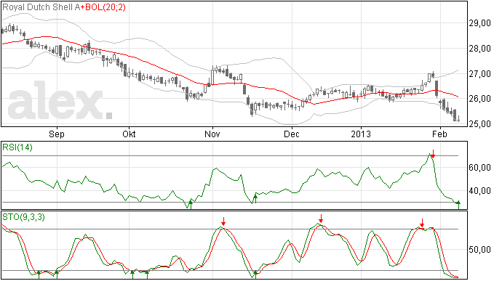
Task: Click the STO red sell arrow in early November
Action: tap(223, 221)
